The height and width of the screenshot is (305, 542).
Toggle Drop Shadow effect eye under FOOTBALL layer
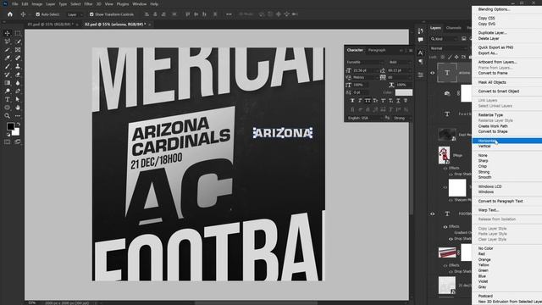tap(451, 239)
